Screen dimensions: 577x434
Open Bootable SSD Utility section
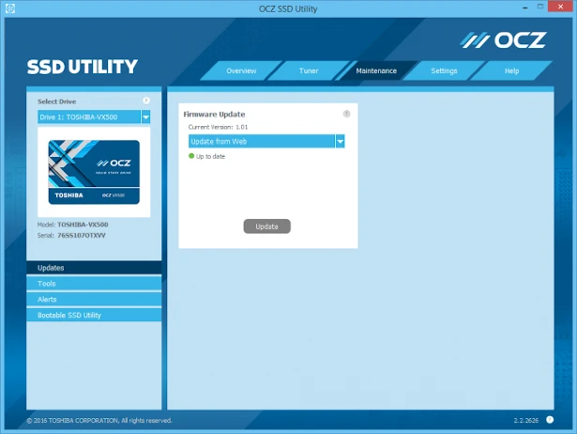point(94,315)
